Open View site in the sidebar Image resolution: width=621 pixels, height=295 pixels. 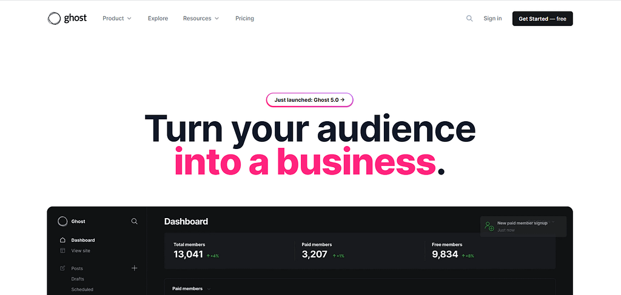coord(81,251)
